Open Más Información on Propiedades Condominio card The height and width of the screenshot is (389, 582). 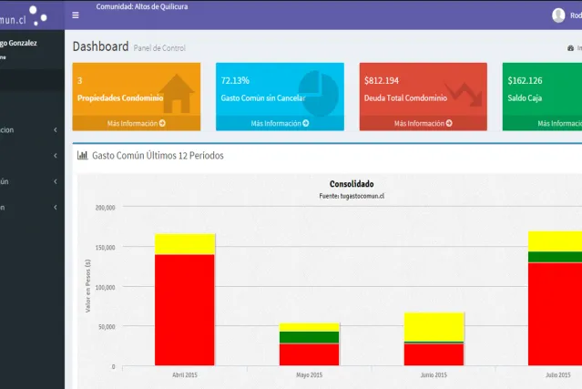pyautogui.click(x=137, y=123)
